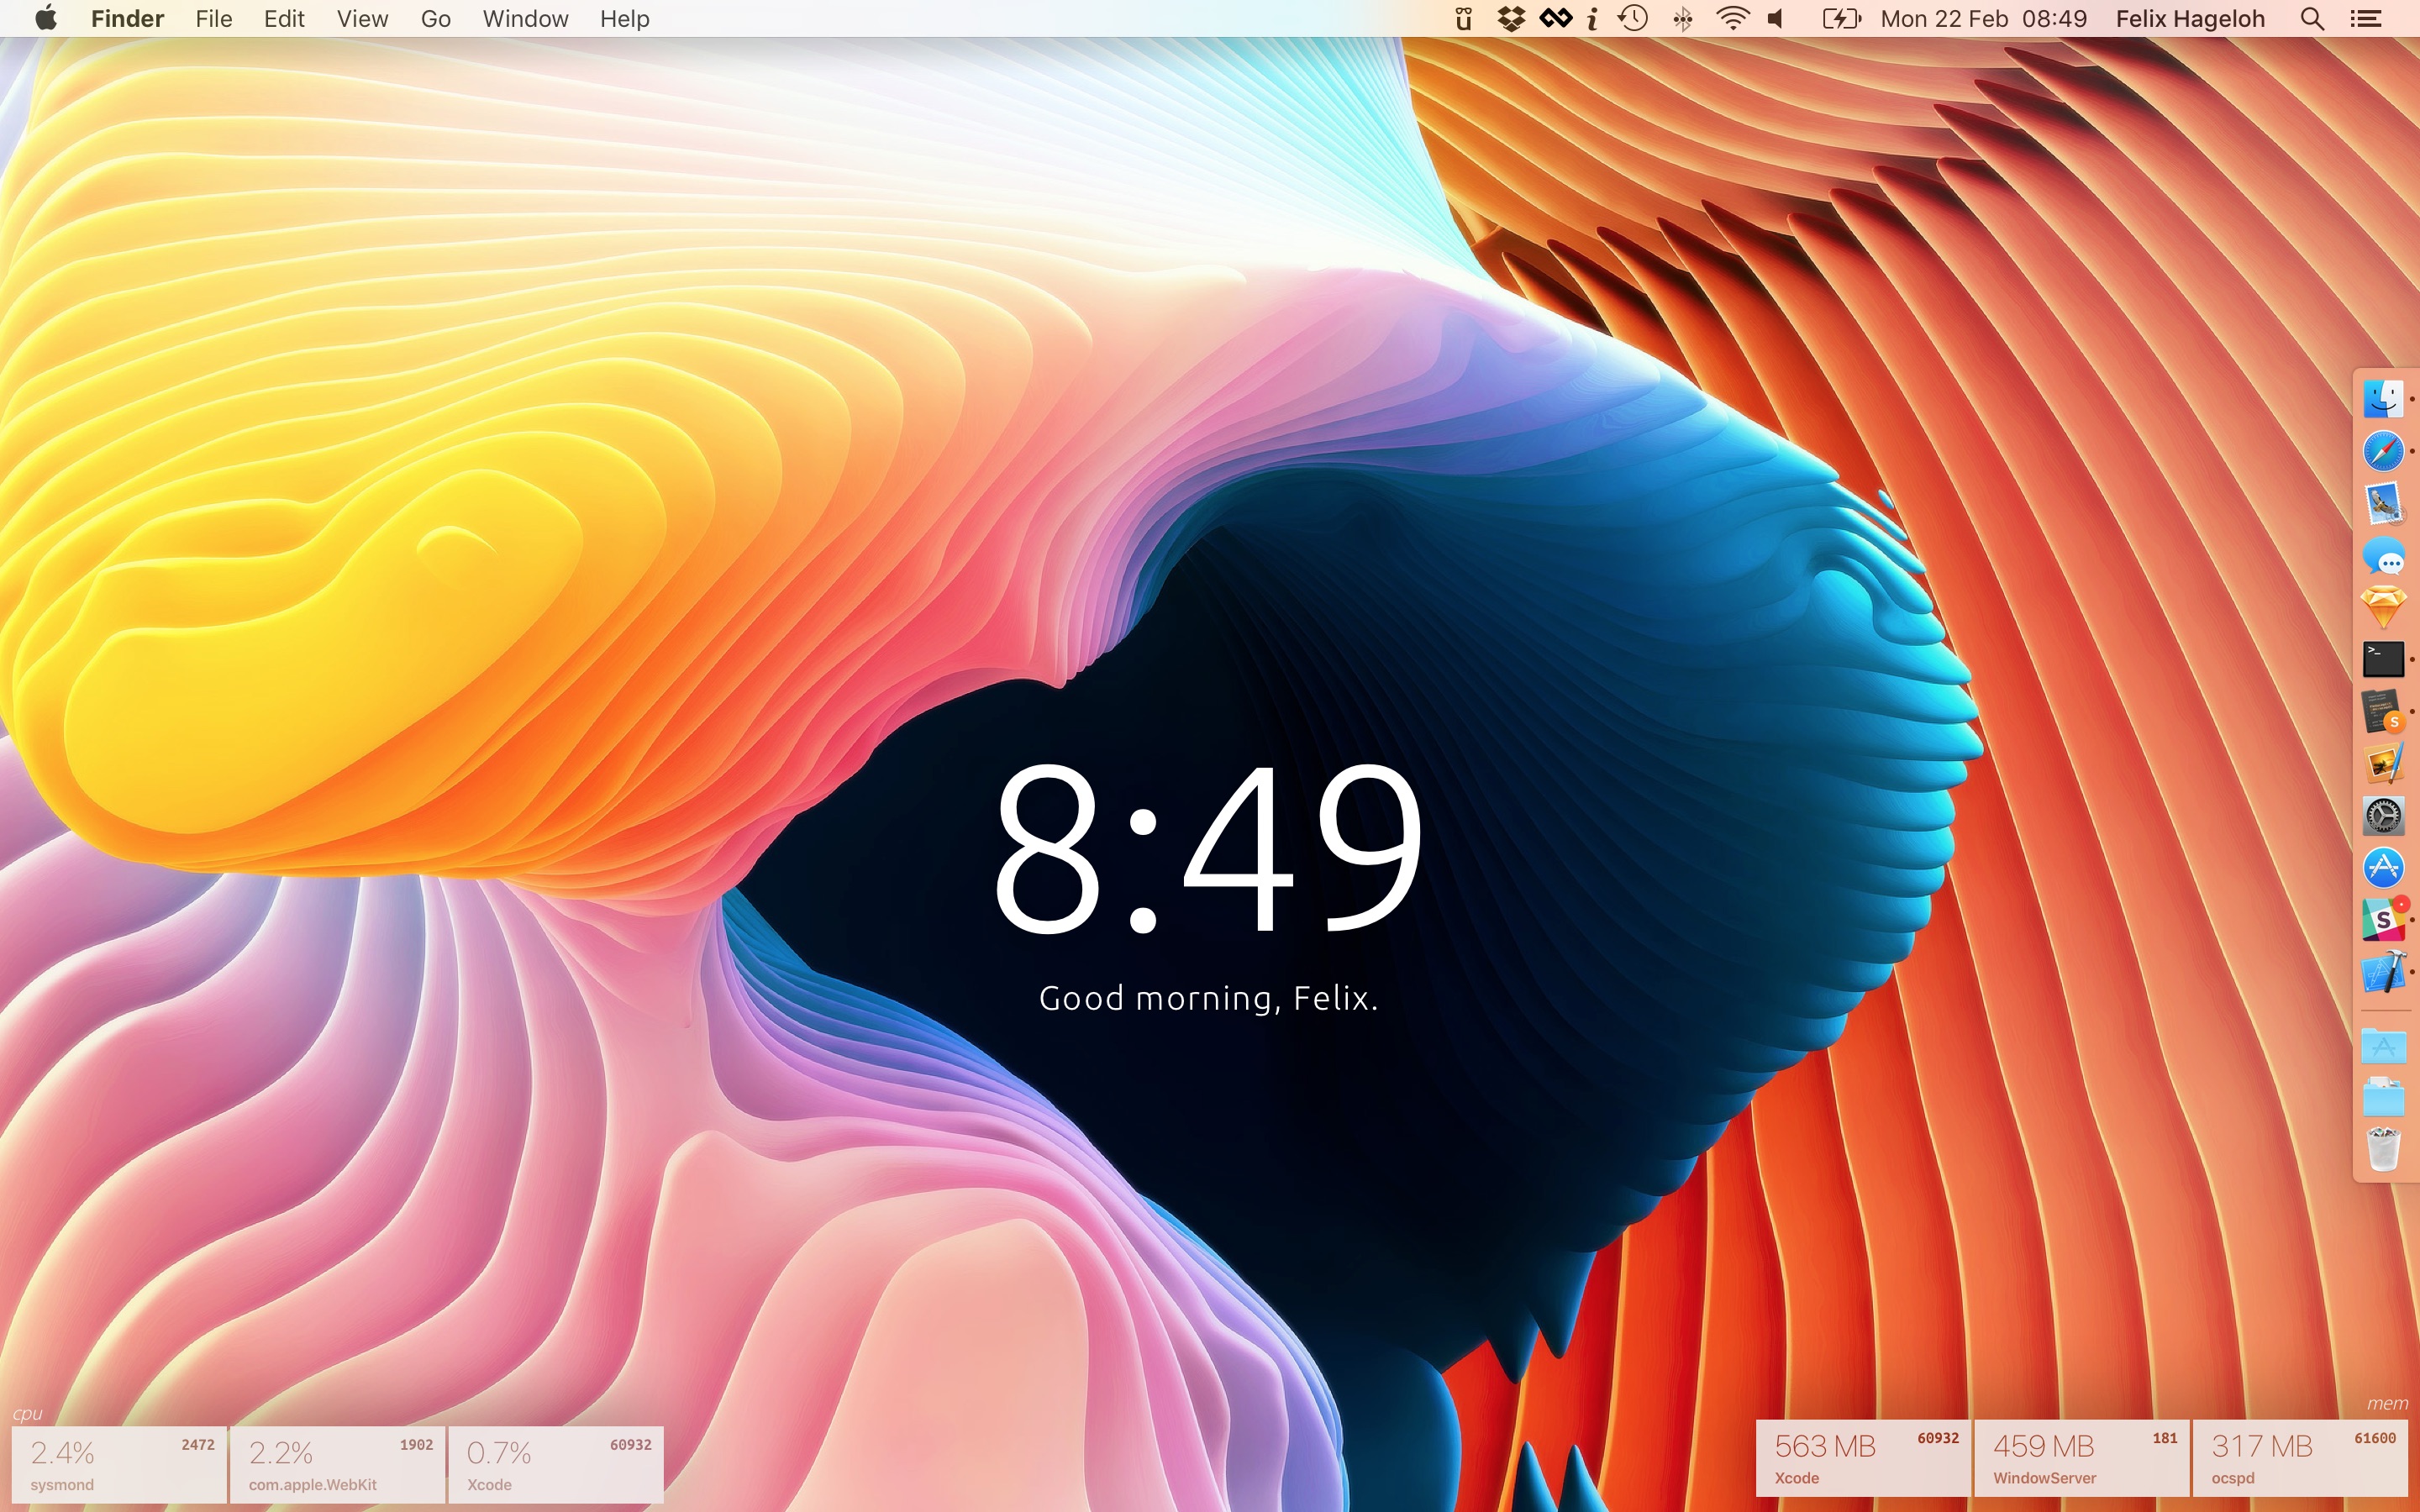Open the Trash in dock

click(2383, 1150)
